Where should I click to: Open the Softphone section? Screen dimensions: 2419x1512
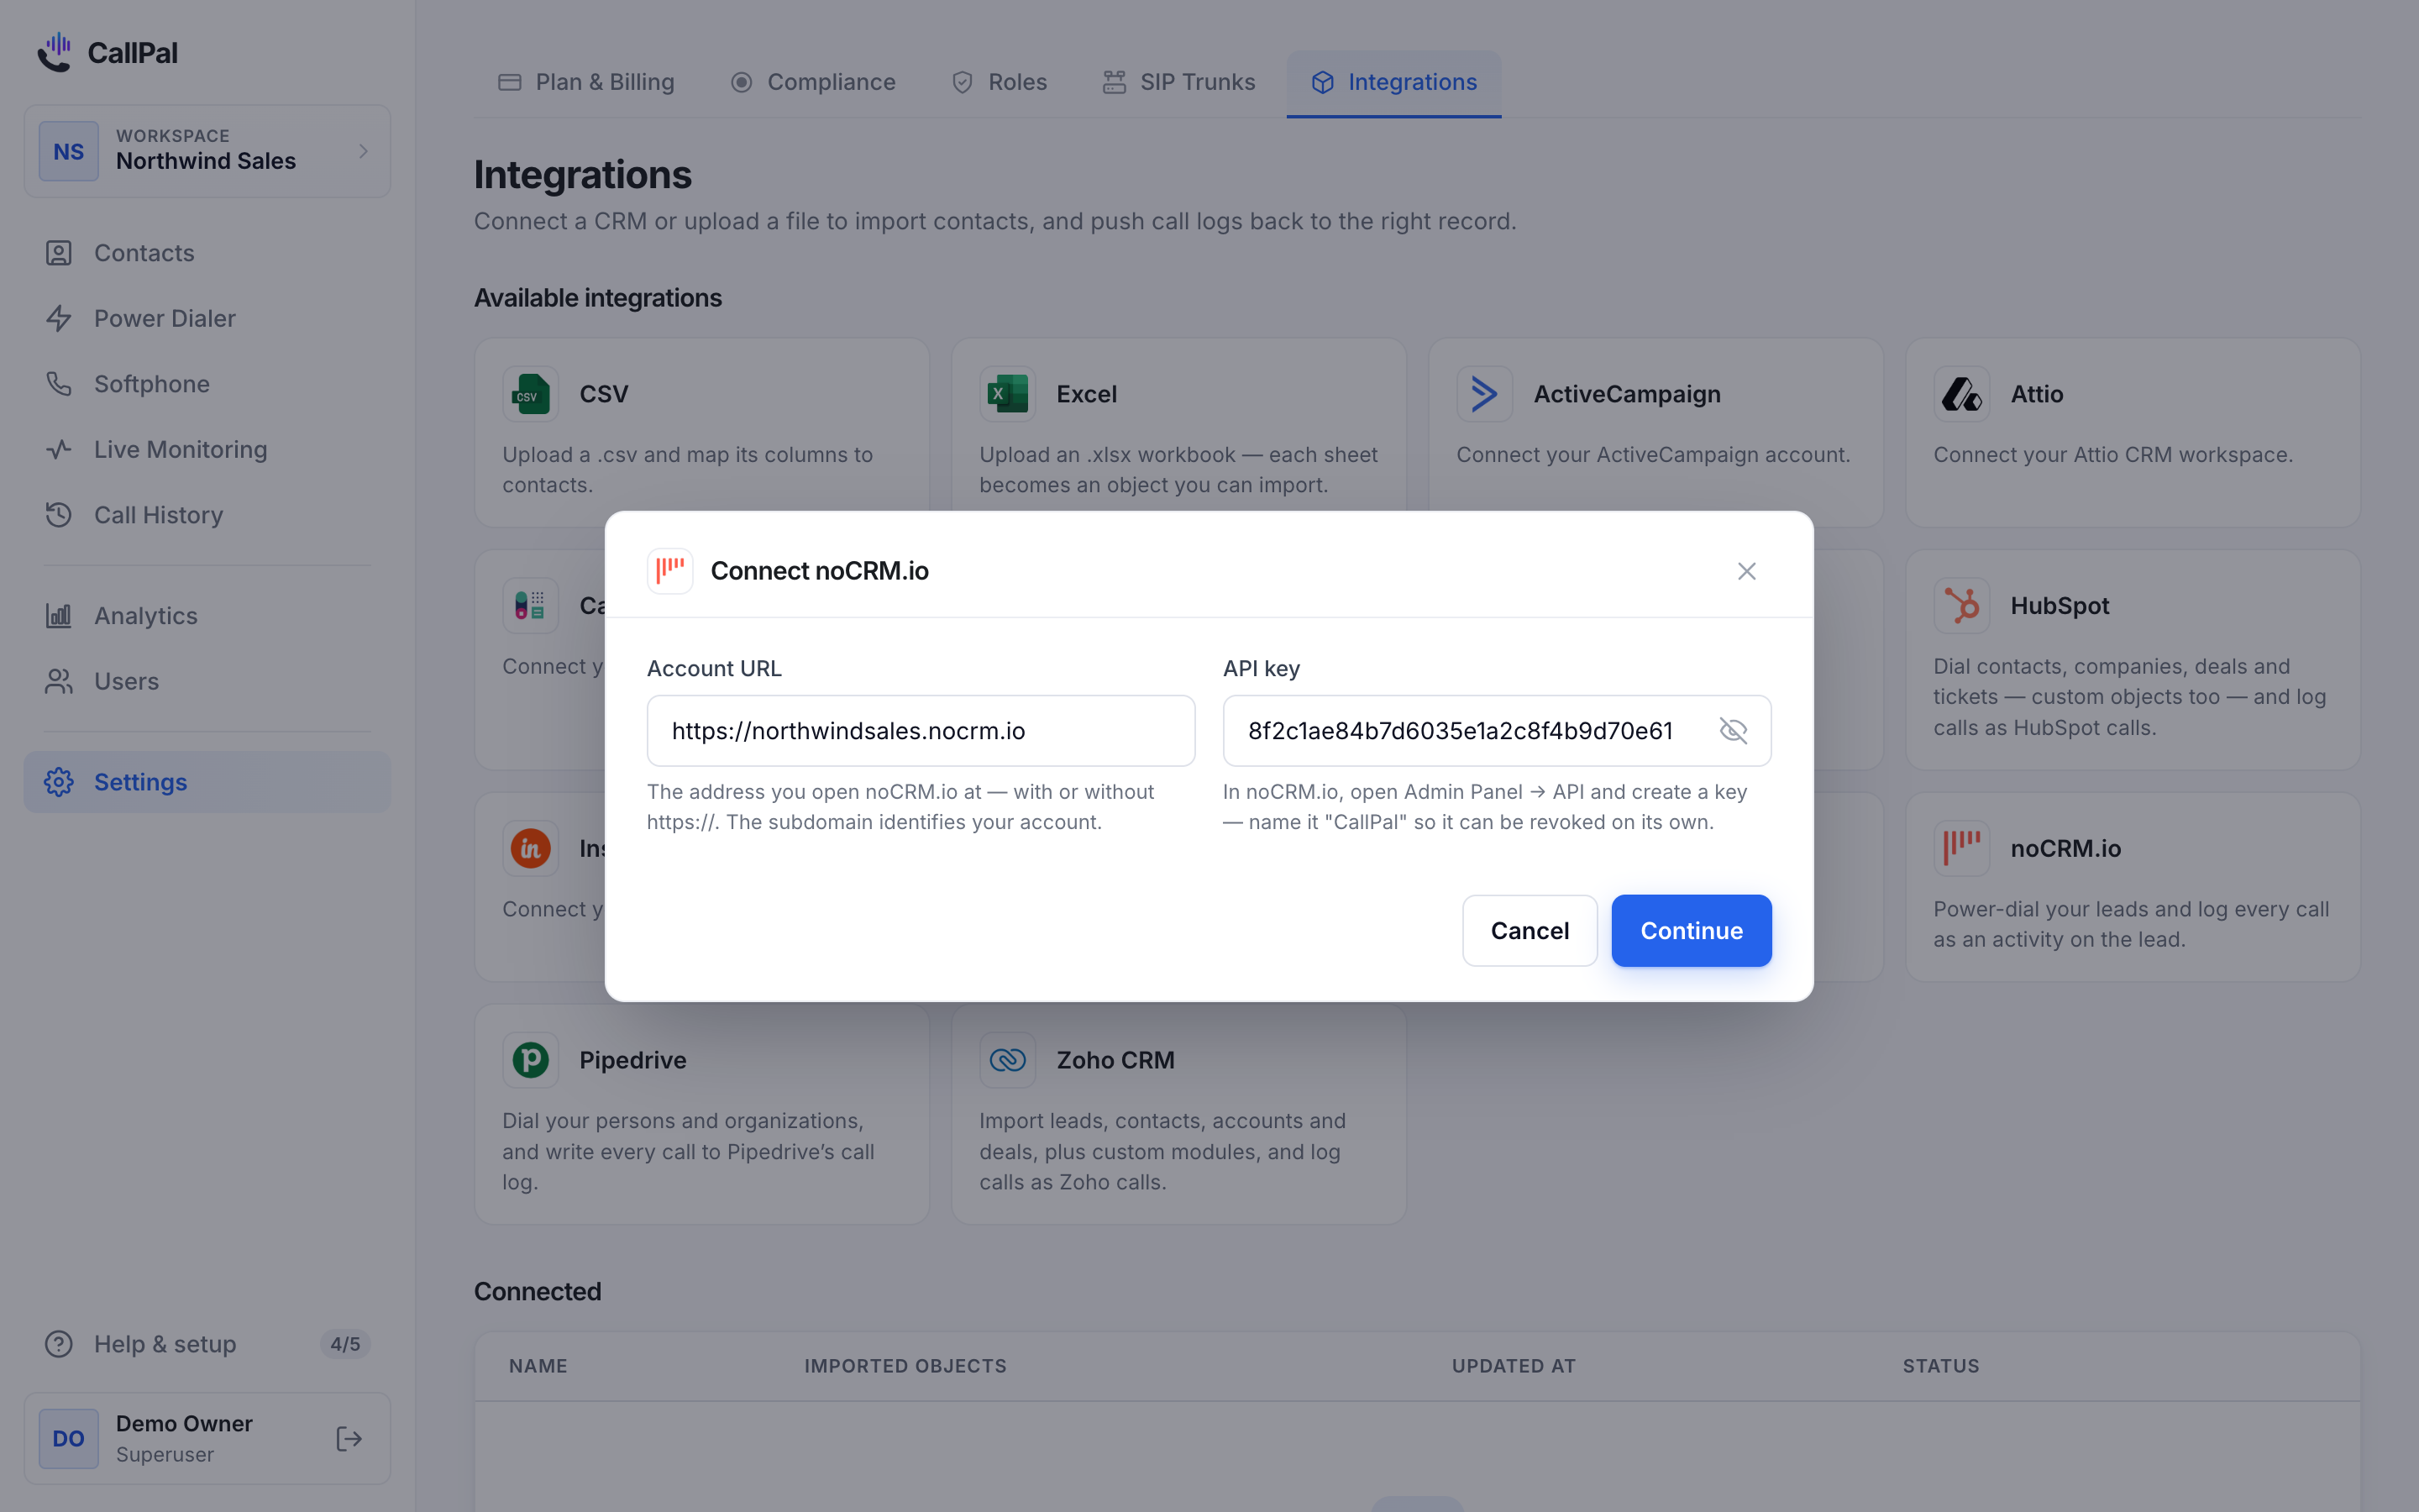coord(207,384)
